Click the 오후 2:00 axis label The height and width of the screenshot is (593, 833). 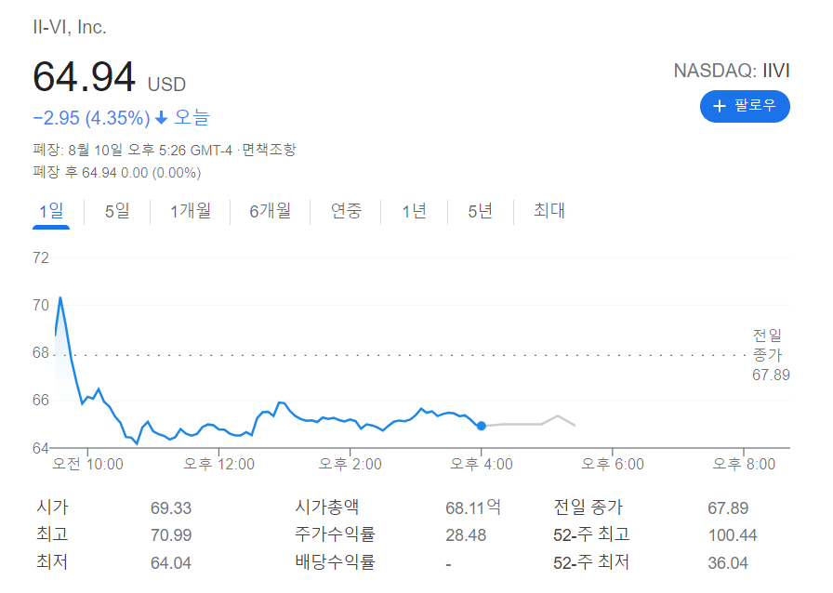click(x=350, y=464)
